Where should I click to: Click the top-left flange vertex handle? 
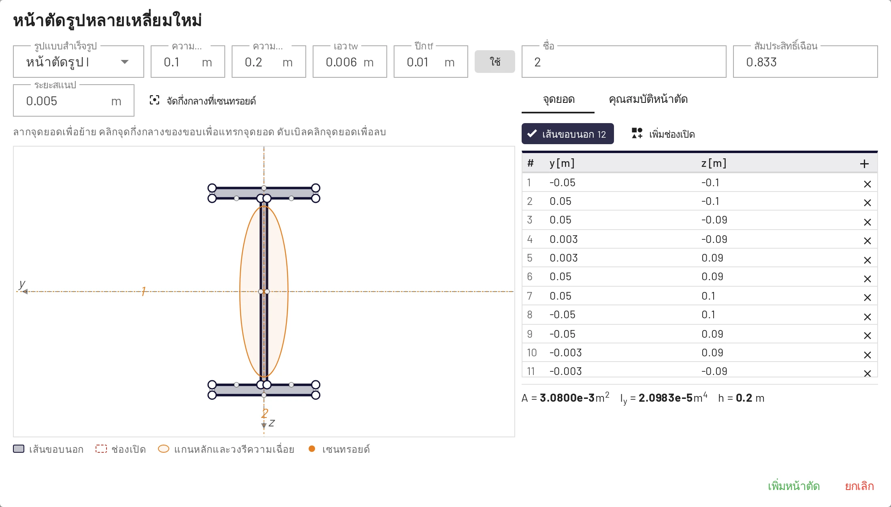(x=212, y=188)
